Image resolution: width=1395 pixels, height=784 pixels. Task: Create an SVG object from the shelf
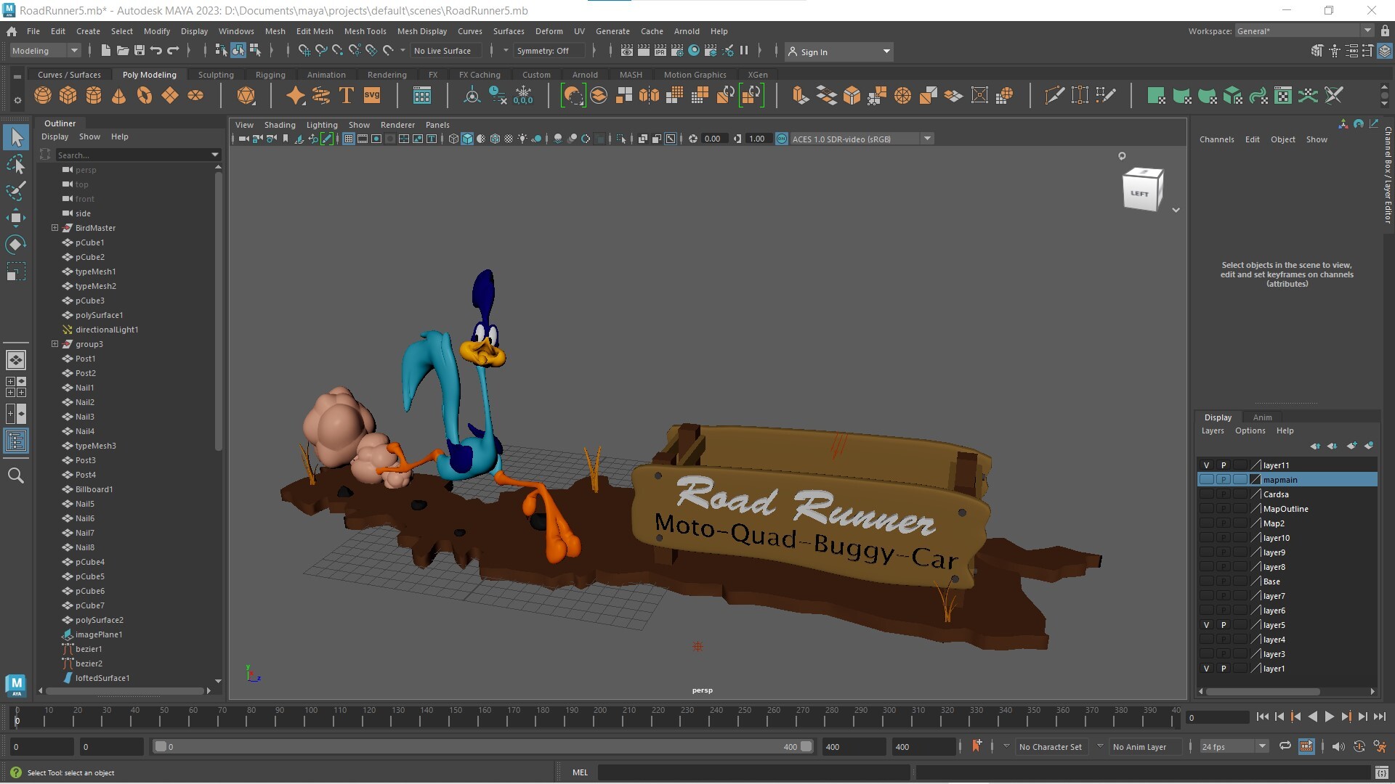pos(371,95)
